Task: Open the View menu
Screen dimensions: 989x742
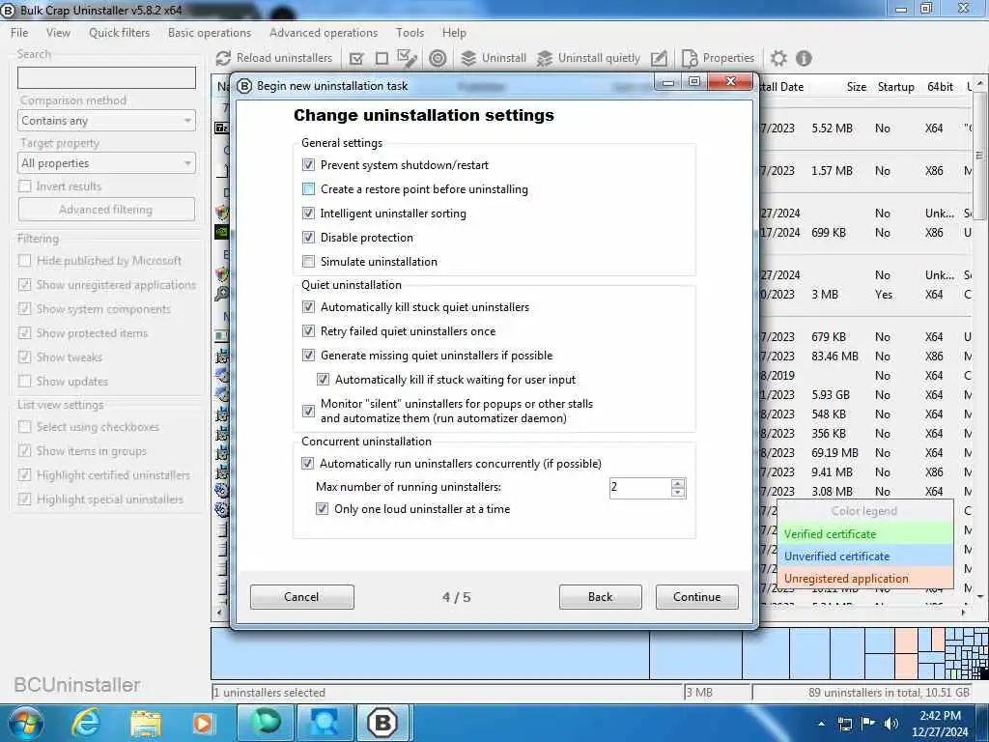Action: click(x=58, y=33)
